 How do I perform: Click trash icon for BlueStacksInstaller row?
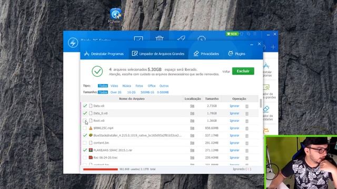pyautogui.click(x=247, y=135)
